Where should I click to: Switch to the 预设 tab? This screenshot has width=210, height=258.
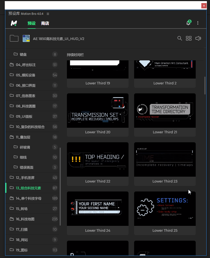31,23
